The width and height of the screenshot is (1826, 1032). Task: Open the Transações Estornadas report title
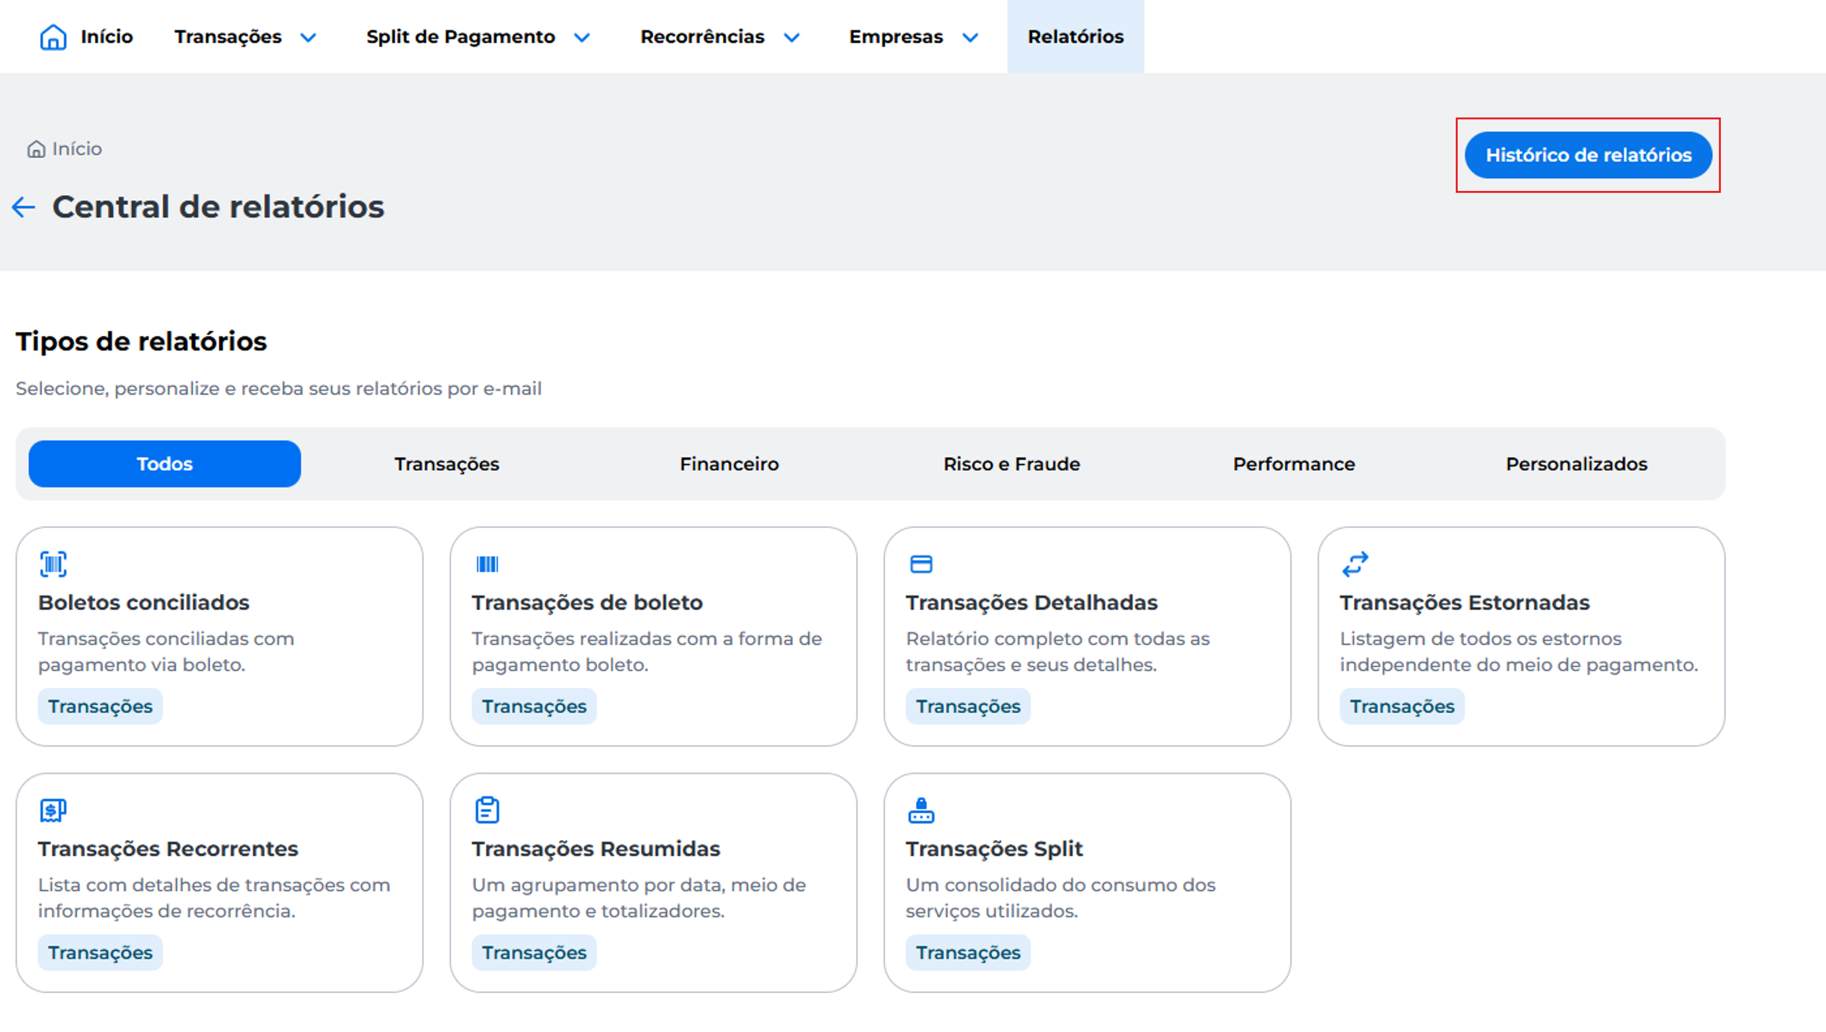coord(1464,603)
